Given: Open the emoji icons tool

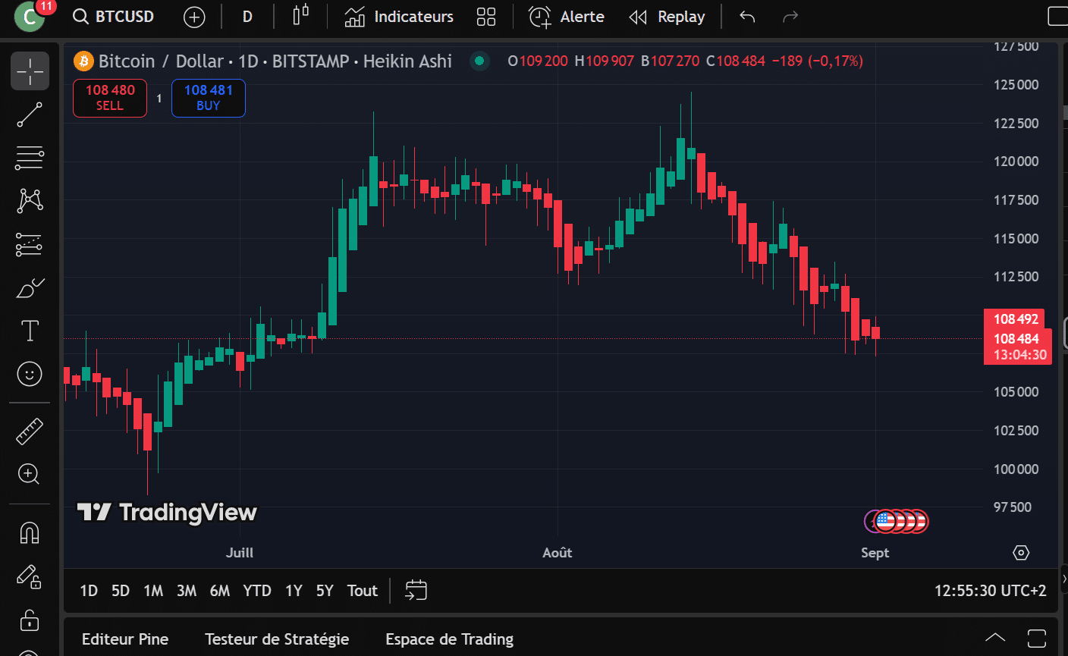Looking at the screenshot, I should coord(30,374).
